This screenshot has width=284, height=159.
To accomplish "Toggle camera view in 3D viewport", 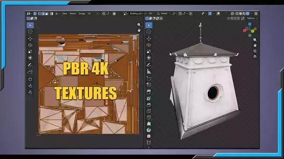I will [x=255, y=51].
